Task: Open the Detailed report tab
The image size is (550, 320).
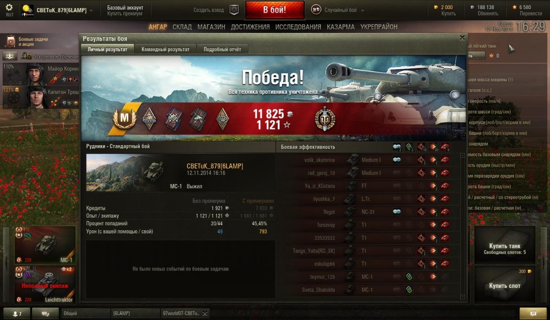Action: click(222, 49)
